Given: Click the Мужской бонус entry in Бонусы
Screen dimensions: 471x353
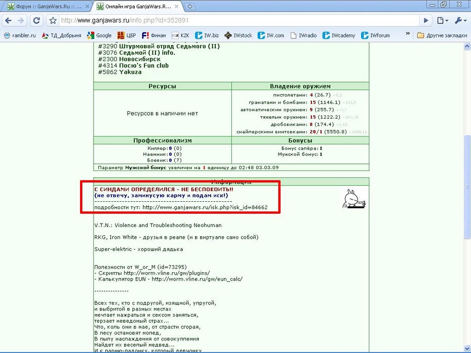Looking at the screenshot, I should click(x=300, y=154).
